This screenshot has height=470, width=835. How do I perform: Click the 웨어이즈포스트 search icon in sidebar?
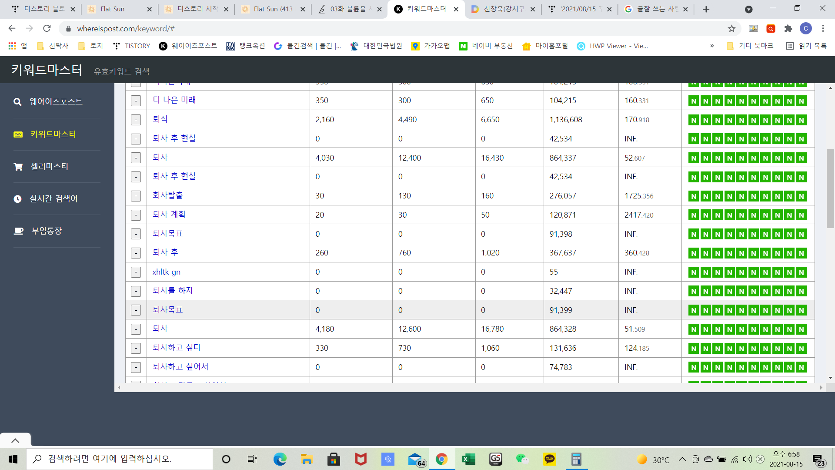(x=17, y=102)
